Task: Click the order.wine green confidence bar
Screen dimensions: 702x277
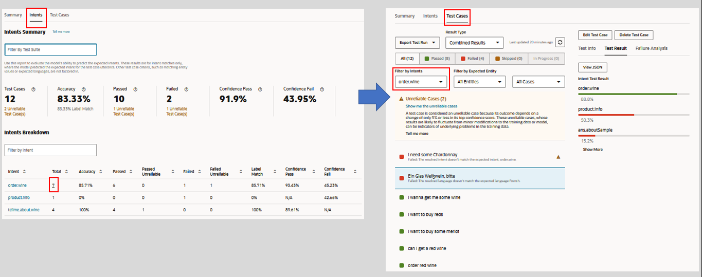Action: [x=627, y=94]
